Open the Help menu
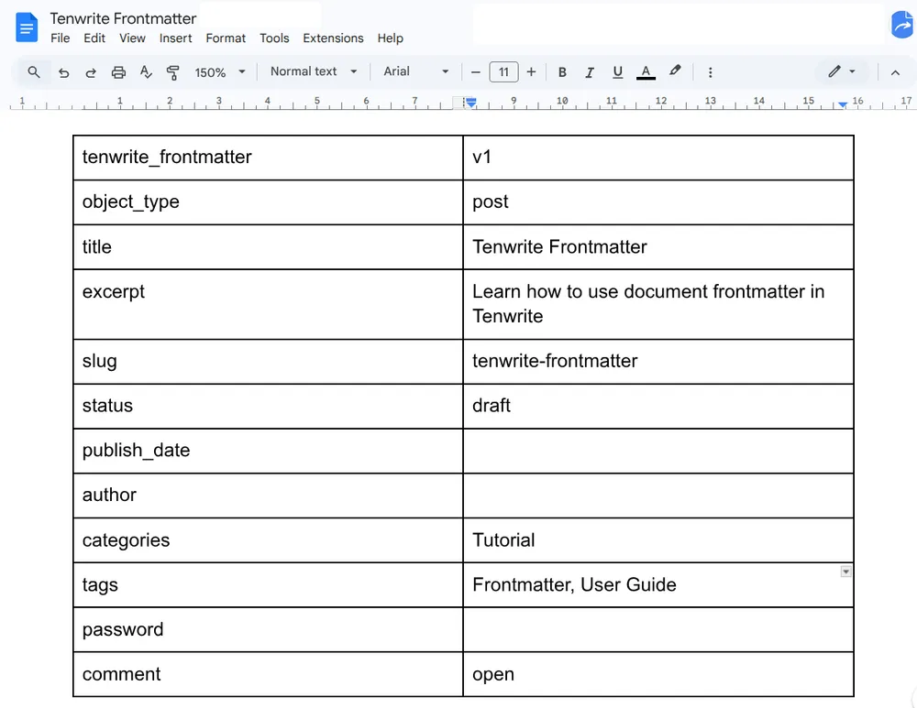This screenshot has width=917, height=708. point(390,38)
